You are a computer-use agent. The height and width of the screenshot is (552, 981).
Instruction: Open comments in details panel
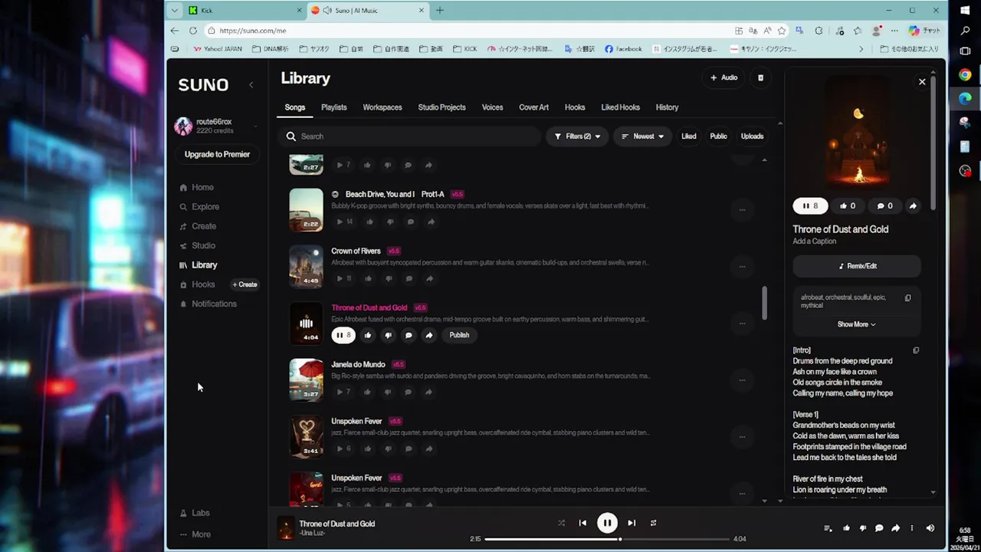coord(884,205)
